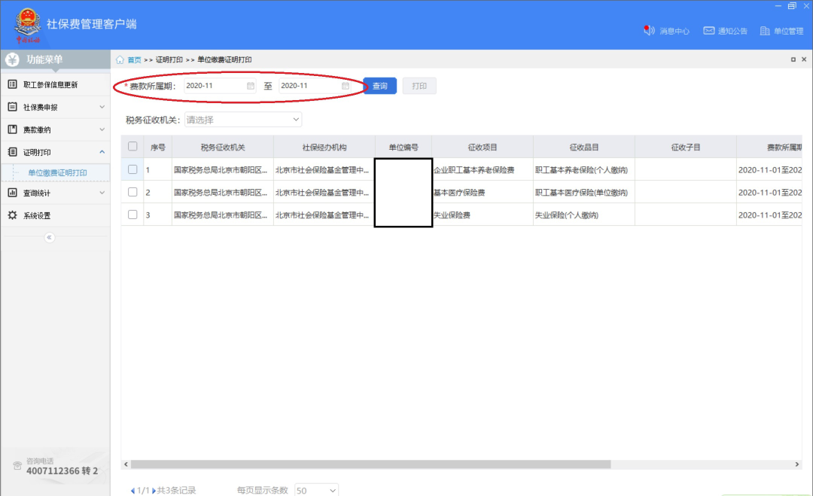This screenshot has height=496, width=813.
Task: Open the 税务征收机关 dropdown
Action: [x=242, y=120]
